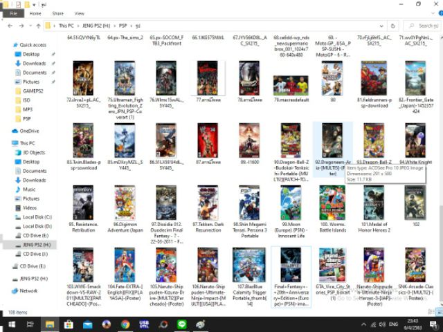Click This PC in the breadcrumb path
443x332 pixels.
point(67,26)
